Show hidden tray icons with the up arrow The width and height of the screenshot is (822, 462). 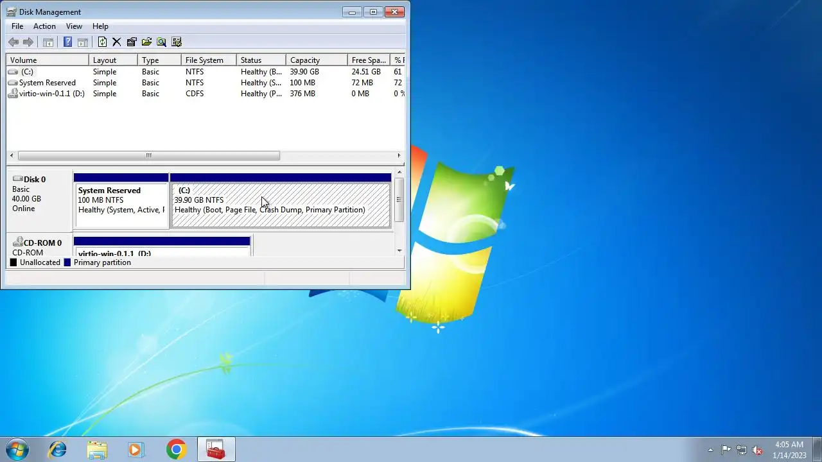pyautogui.click(x=710, y=450)
